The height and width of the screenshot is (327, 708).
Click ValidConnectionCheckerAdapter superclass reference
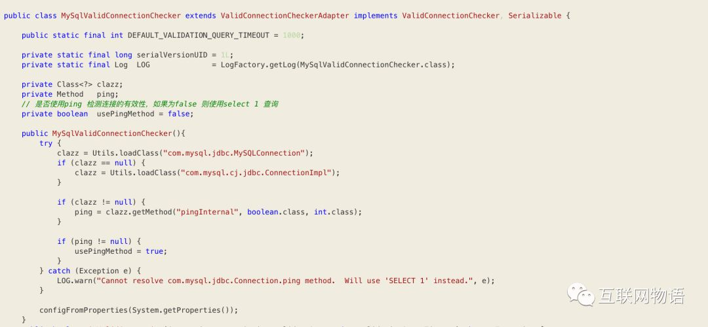285,16
